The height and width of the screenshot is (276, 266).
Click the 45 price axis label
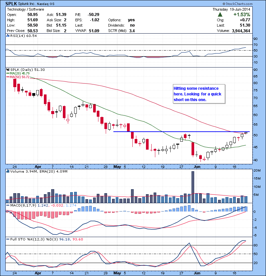tap(255, 147)
